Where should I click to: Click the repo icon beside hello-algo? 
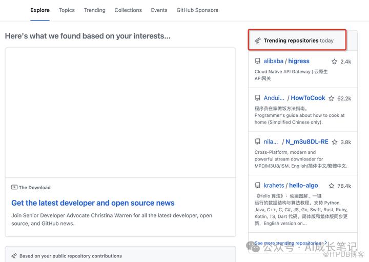(258, 186)
